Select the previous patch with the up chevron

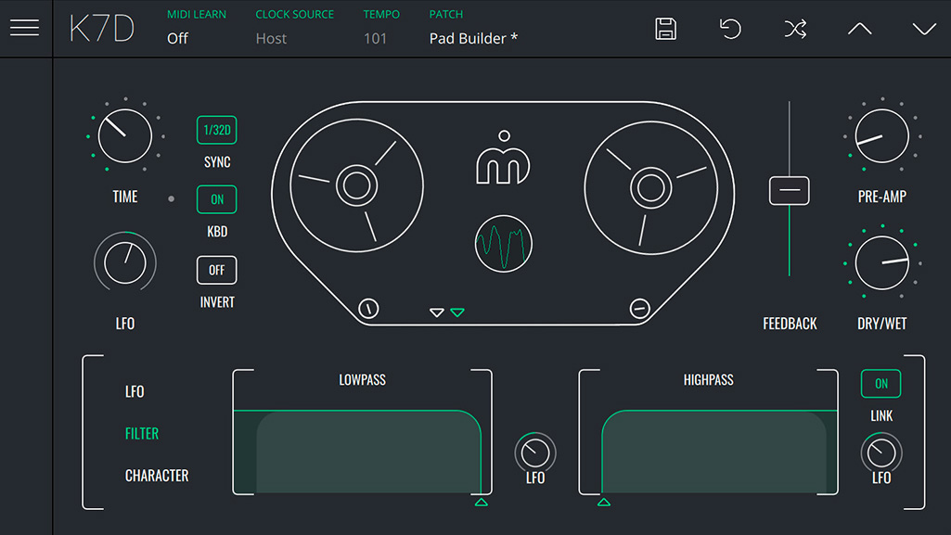pyautogui.click(x=859, y=29)
